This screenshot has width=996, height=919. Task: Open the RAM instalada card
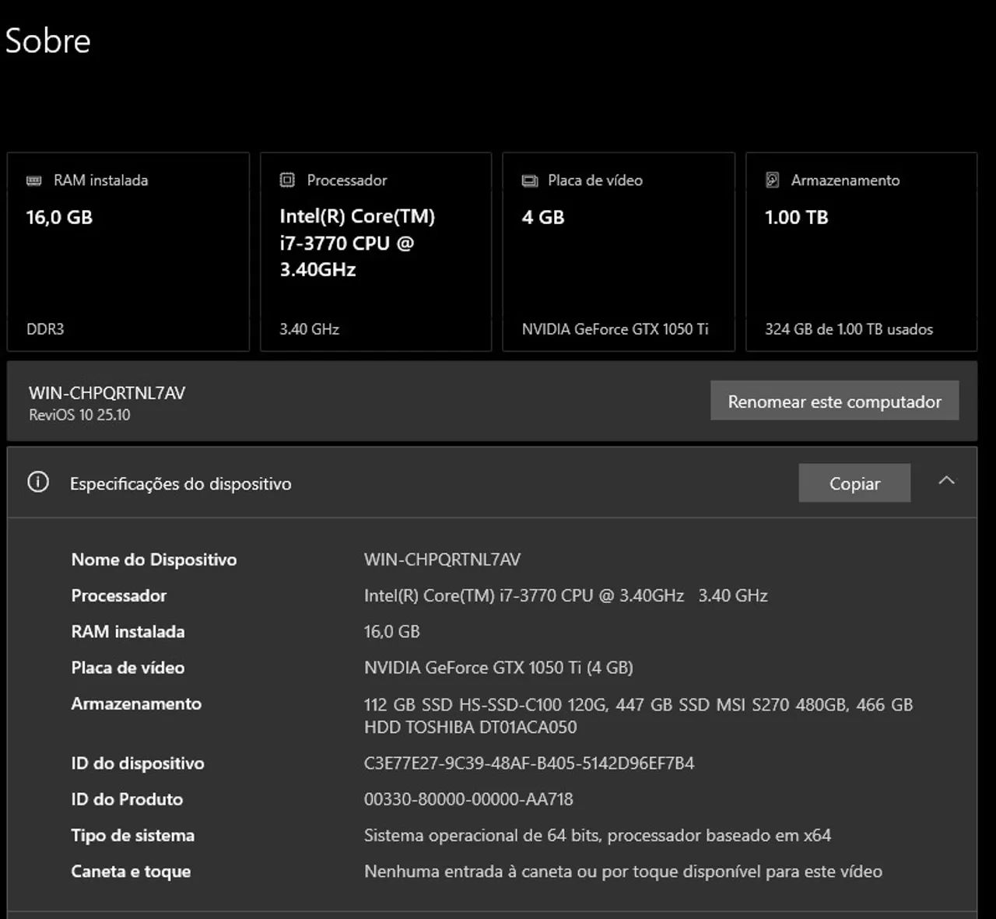tap(128, 252)
